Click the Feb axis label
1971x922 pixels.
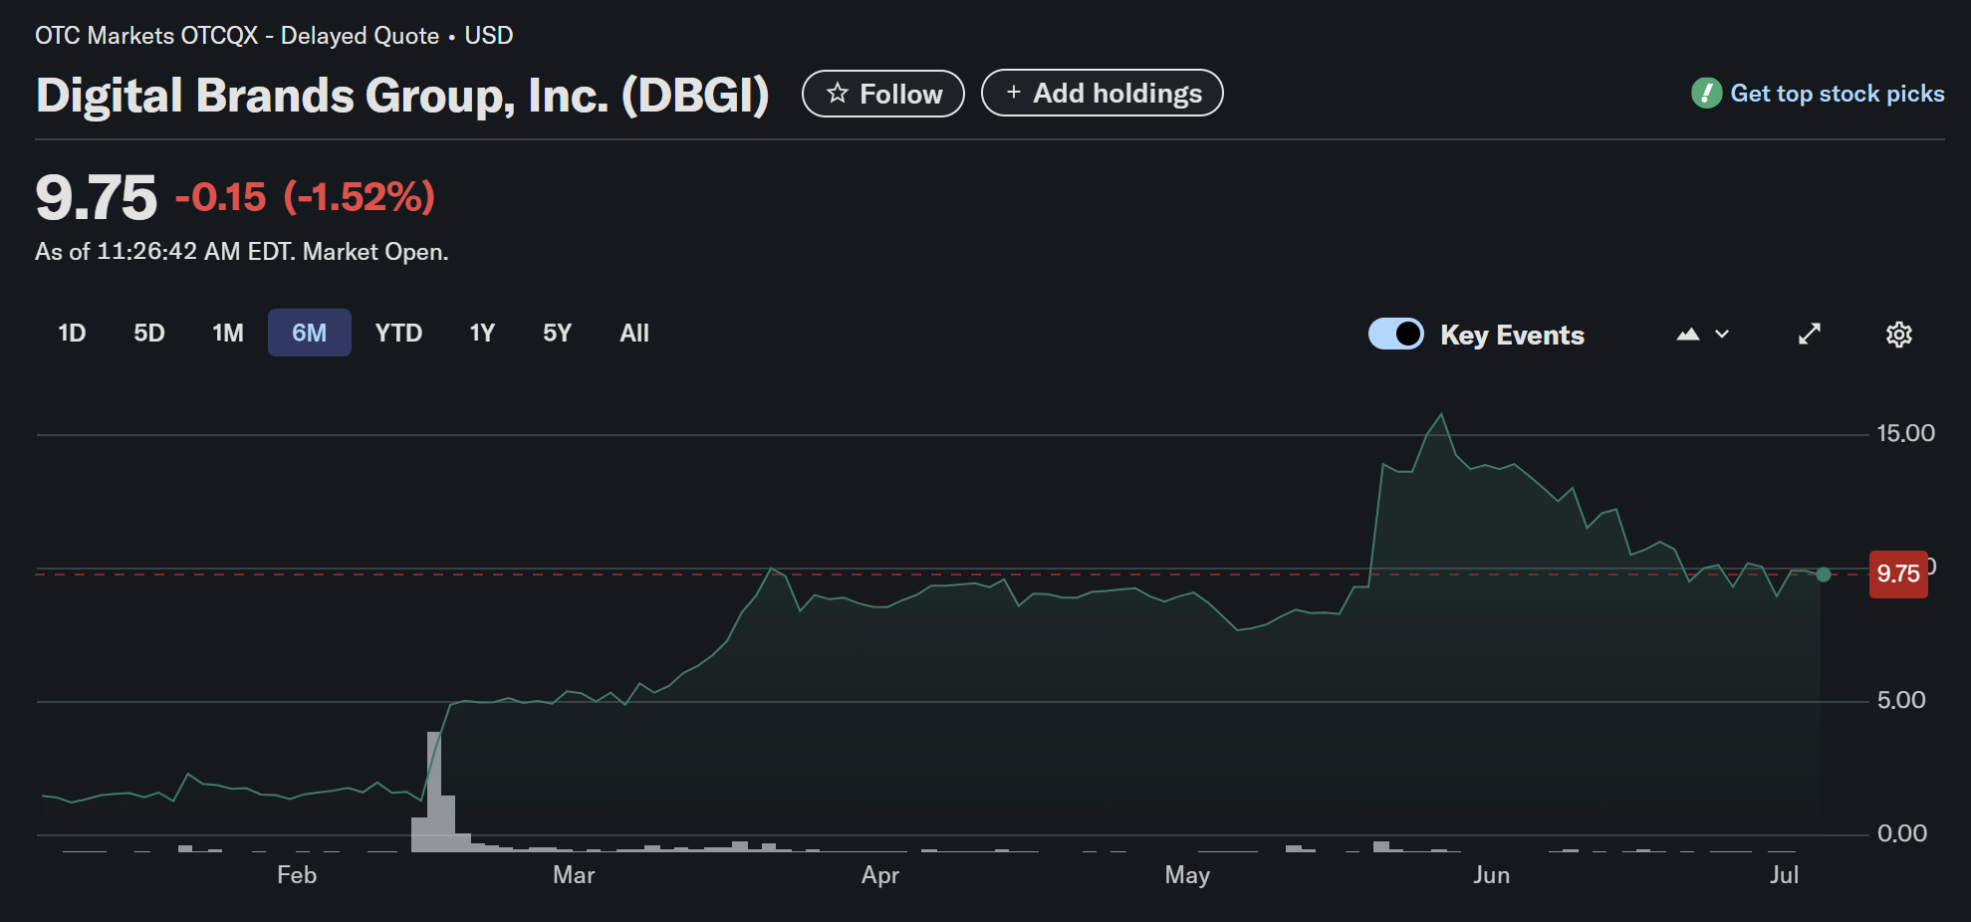pyautogui.click(x=297, y=875)
